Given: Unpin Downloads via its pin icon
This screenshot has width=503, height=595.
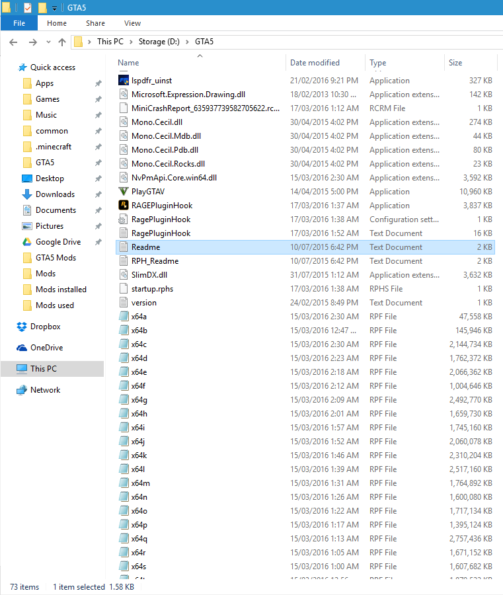Looking at the screenshot, I should (x=98, y=194).
